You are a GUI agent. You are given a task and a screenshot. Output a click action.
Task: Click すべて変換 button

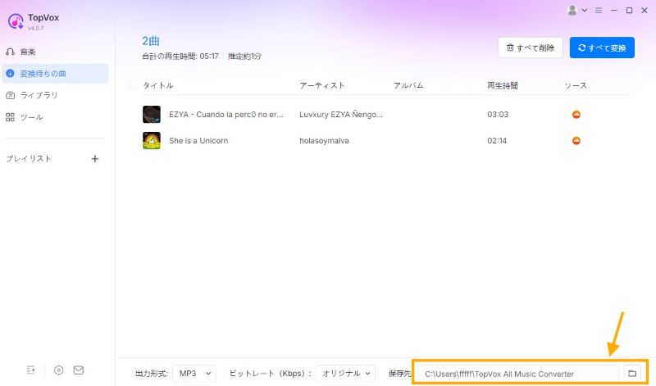(602, 48)
